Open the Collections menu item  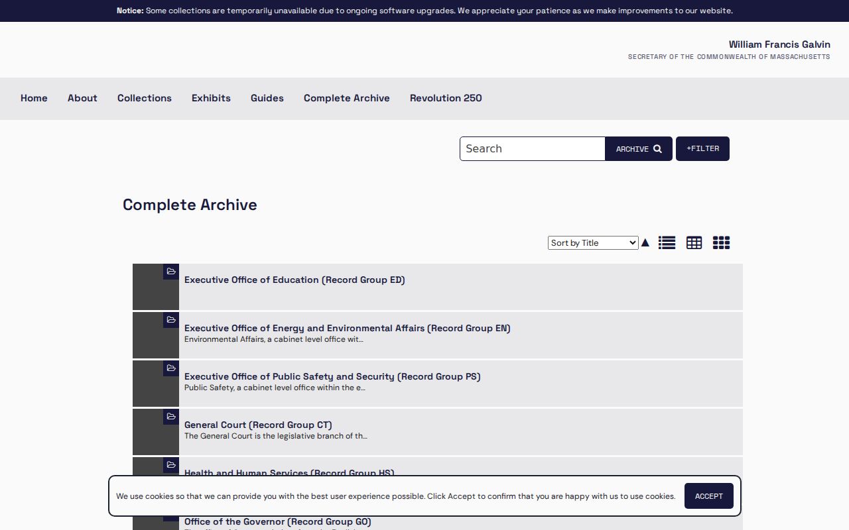pyautogui.click(x=145, y=98)
